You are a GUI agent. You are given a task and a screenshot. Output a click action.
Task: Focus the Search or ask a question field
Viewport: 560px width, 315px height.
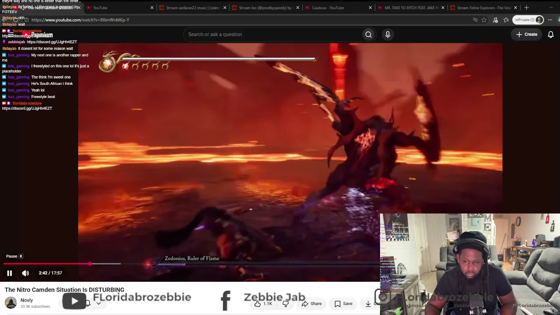point(272,35)
